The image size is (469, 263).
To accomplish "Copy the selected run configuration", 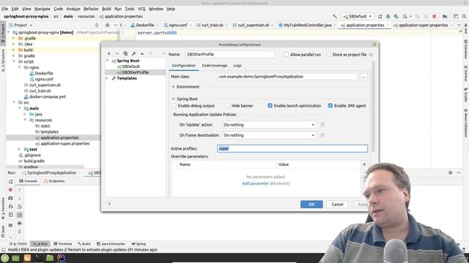I will [x=125, y=53].
